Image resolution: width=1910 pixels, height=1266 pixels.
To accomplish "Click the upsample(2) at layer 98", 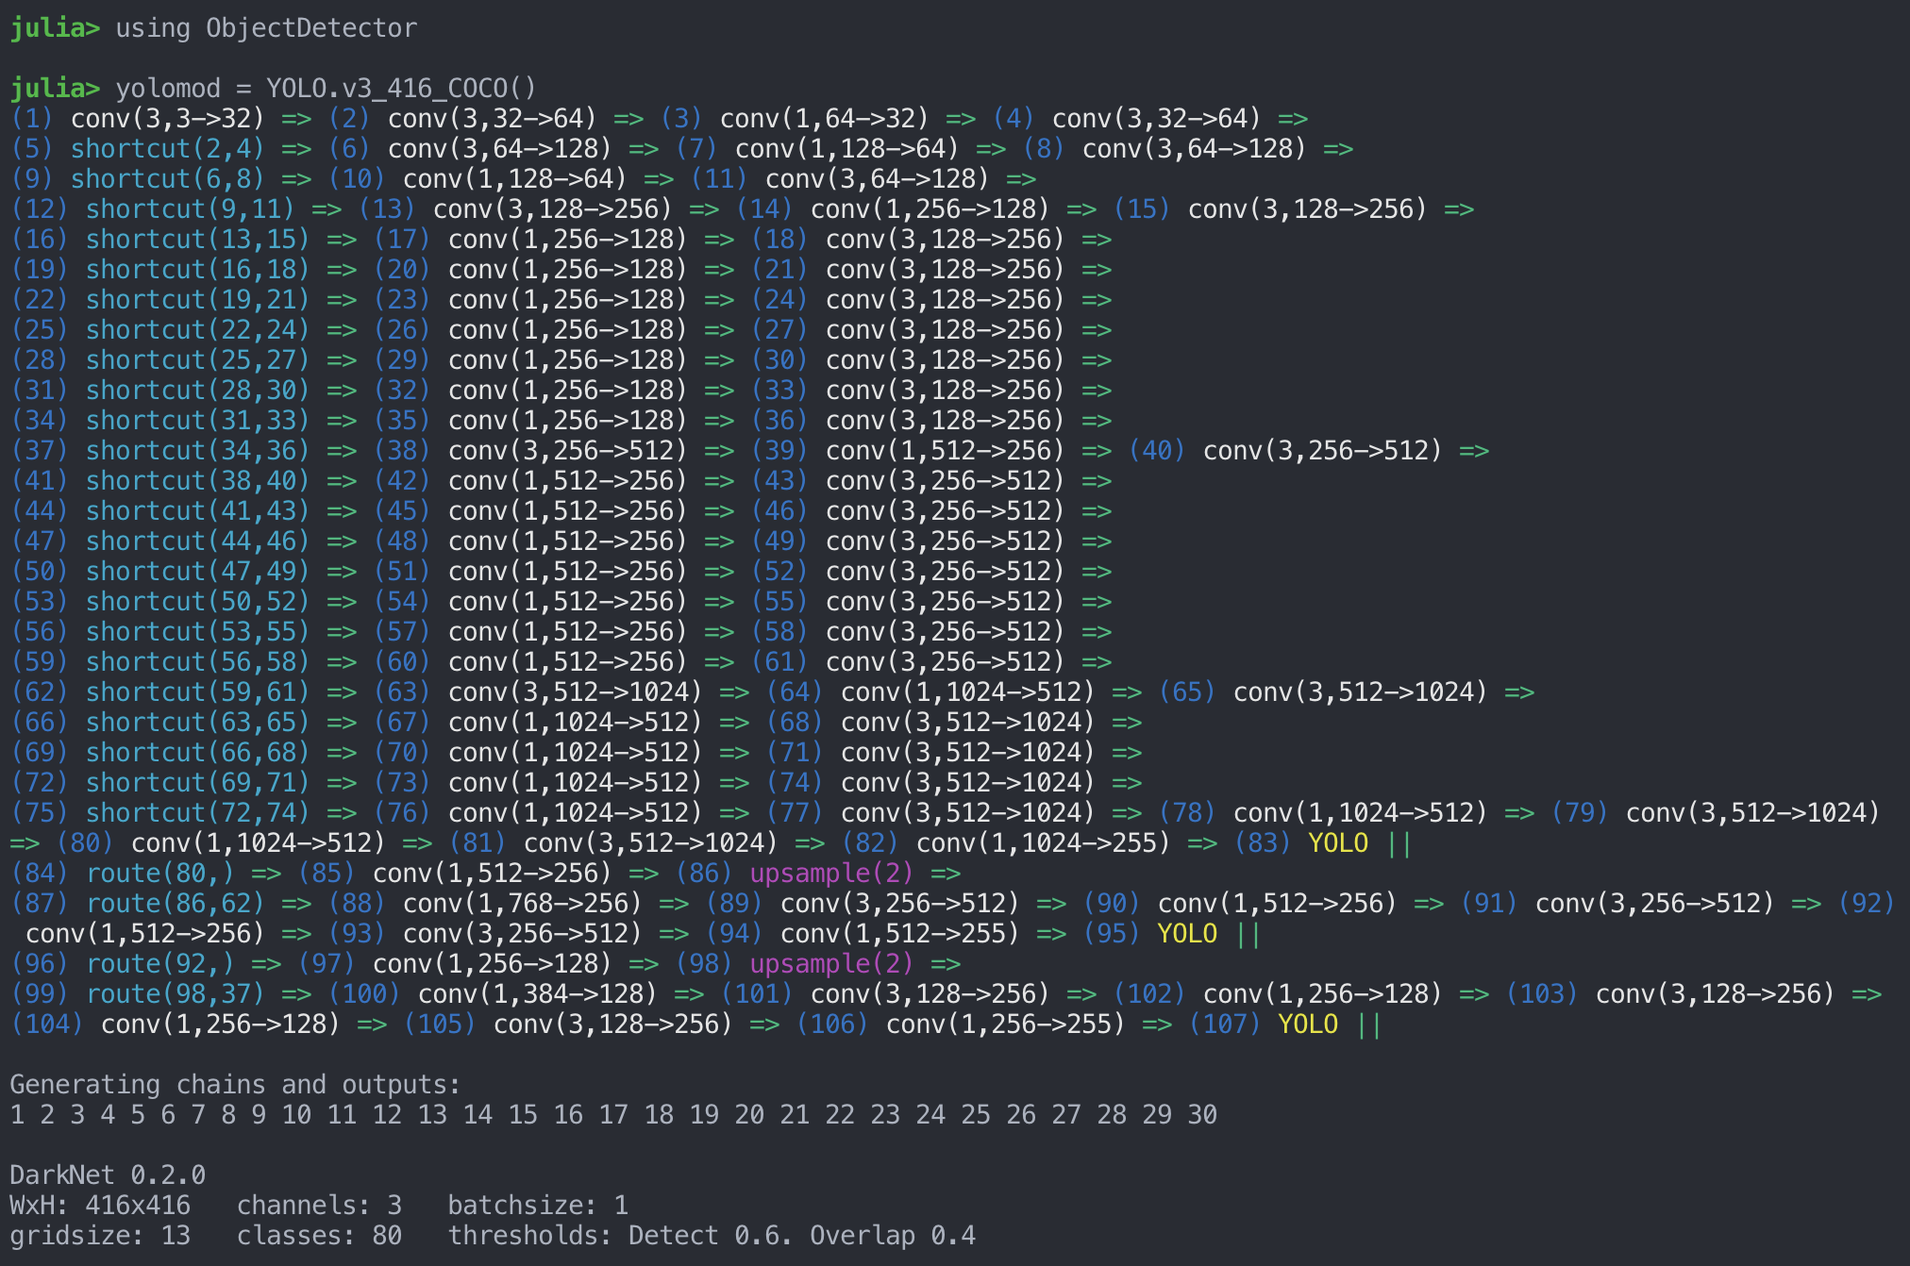I will pos(831,964).
